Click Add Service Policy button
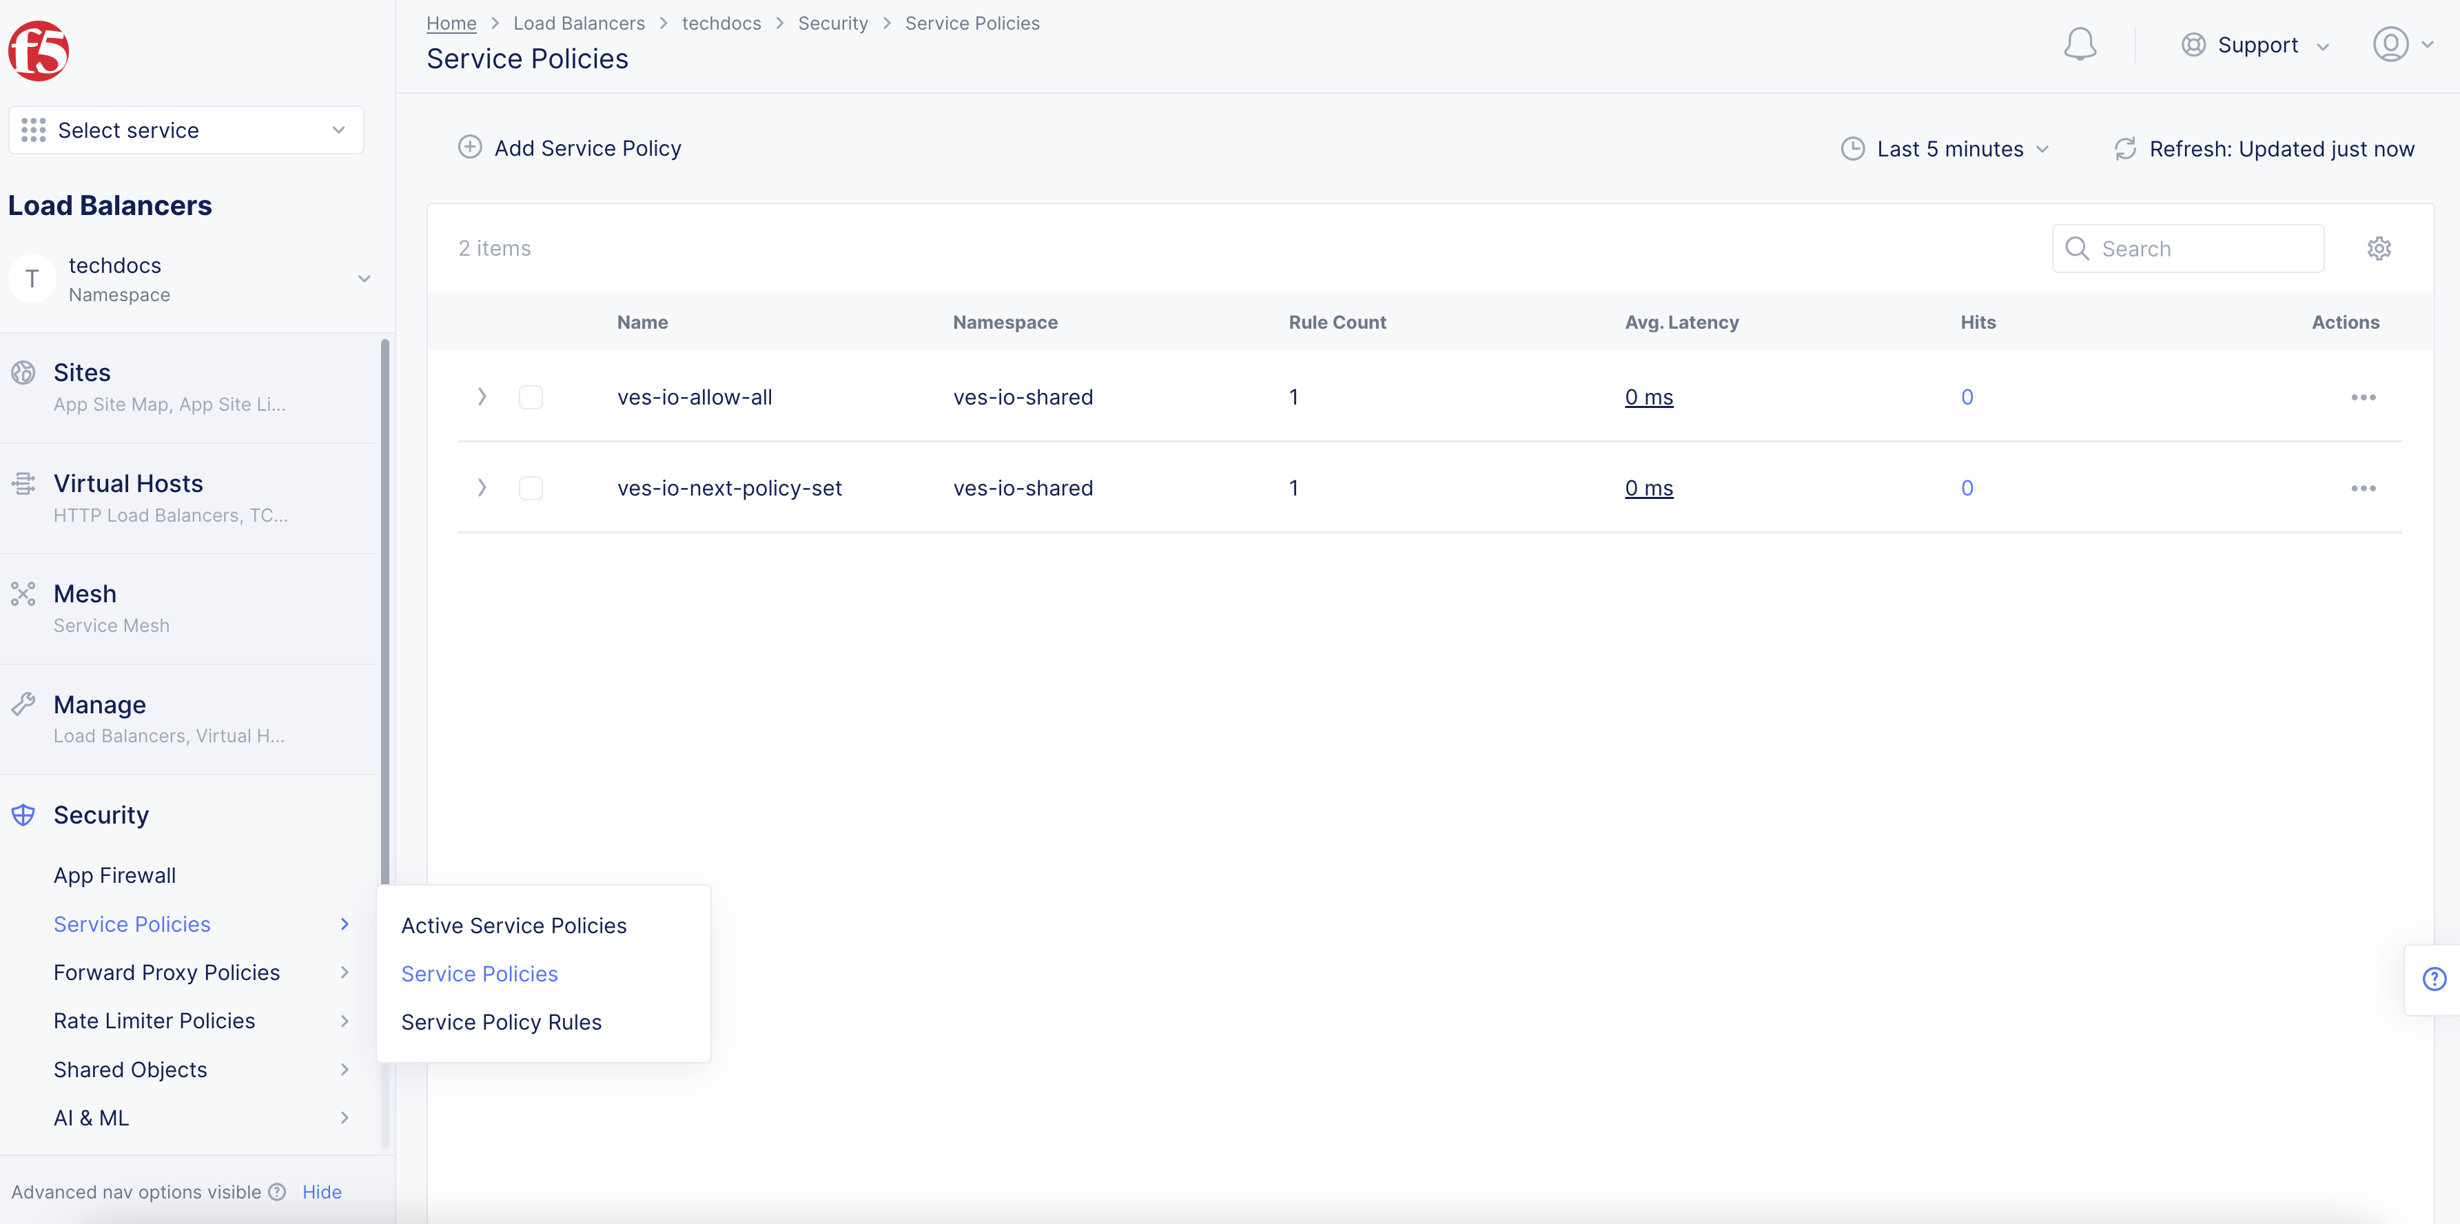 click(570, 148)
